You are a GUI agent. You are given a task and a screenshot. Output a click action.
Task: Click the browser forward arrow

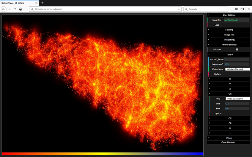tap(9, 9)
